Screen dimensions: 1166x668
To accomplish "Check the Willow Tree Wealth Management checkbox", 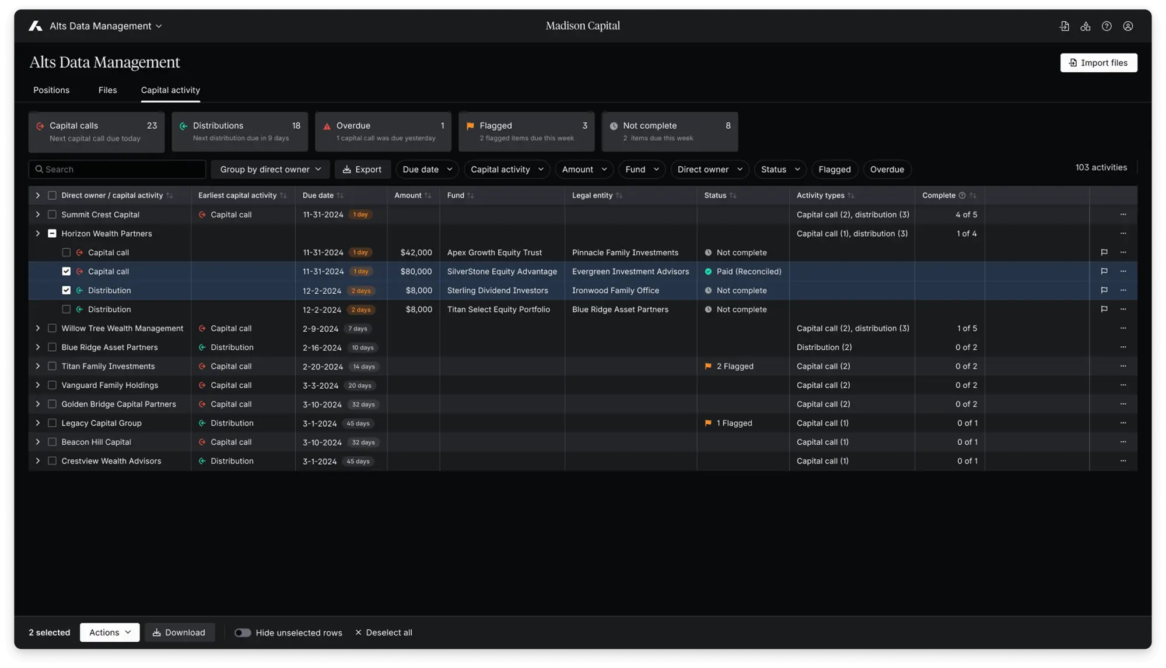I will tap(52, 328).
